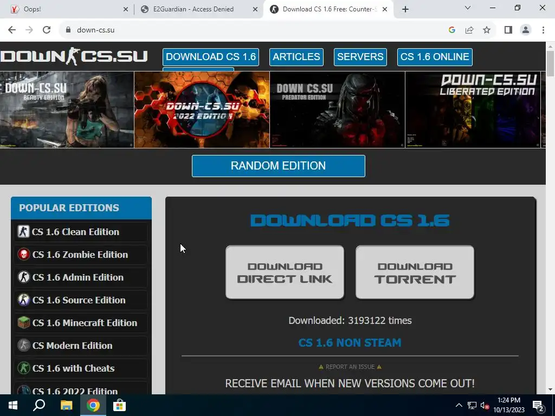
Task: Click the scrollbar down arrow
Action: [x=551, y=389]
